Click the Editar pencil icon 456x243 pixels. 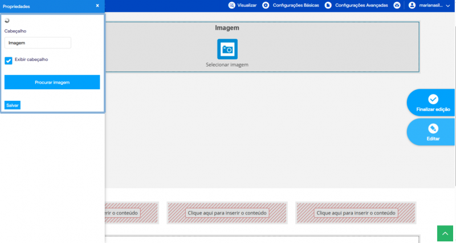tap(433, 129)
